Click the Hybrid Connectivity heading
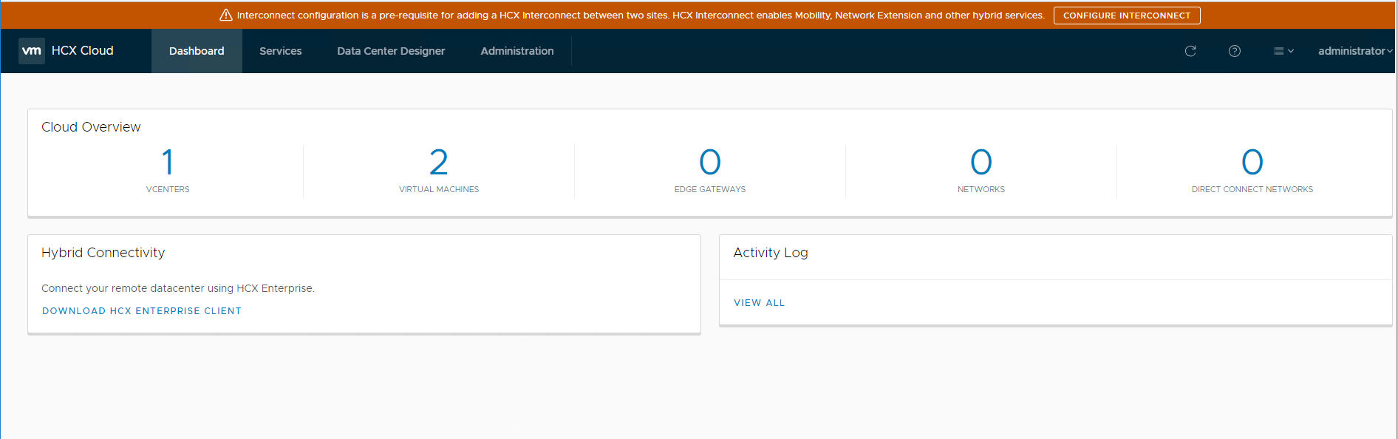Screen dimensions: 1398x439 [103, 253]
